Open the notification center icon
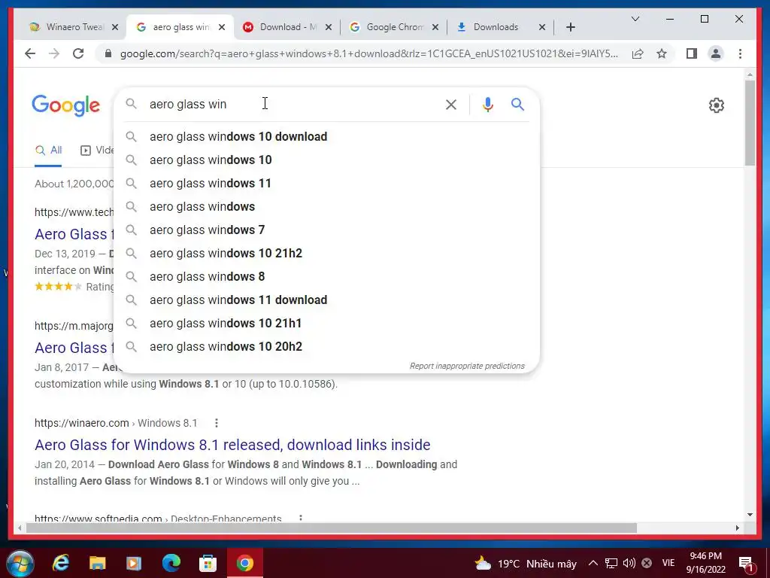The image size is (770, 578). pos(746,564)
